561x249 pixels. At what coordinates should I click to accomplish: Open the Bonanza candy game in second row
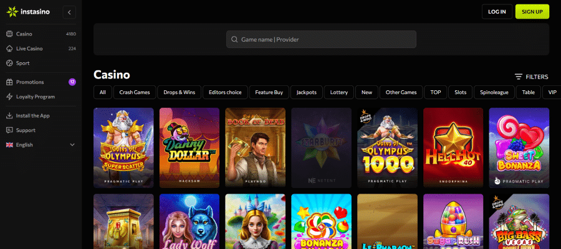(321, 222)
